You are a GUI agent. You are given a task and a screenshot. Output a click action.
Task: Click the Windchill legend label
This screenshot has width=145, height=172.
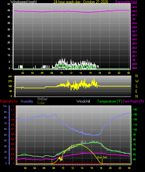click(x=83, y=101)
